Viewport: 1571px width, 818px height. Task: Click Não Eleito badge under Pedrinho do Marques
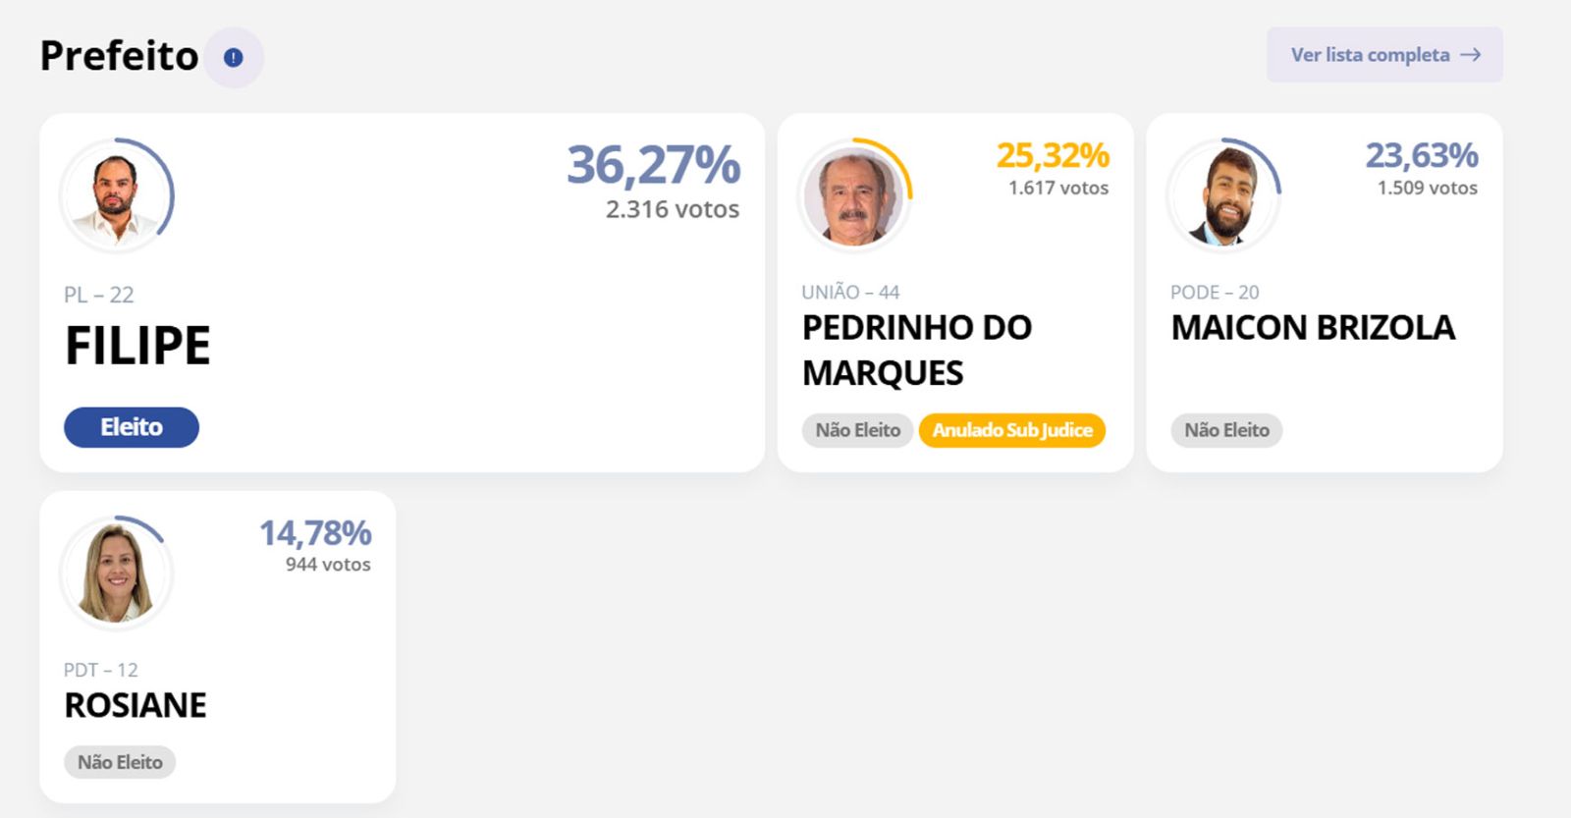[857, 430]
